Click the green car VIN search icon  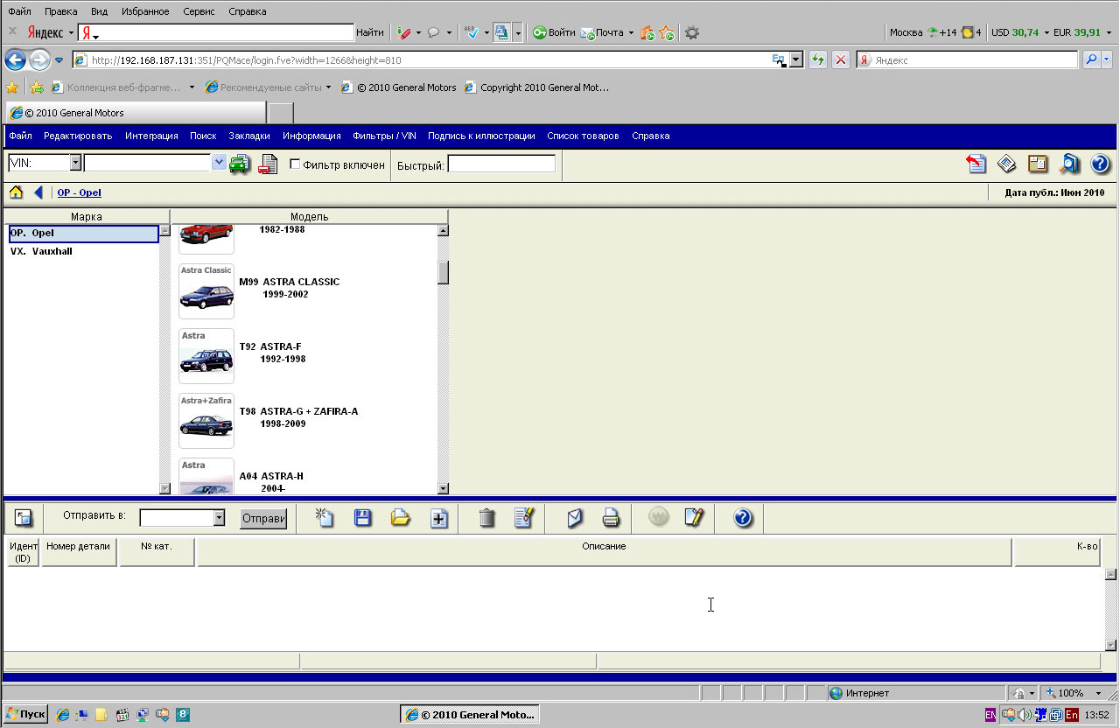(240, 164)
